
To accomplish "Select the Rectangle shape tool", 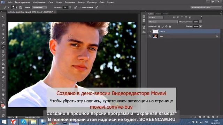I will [x=3, y=90].
